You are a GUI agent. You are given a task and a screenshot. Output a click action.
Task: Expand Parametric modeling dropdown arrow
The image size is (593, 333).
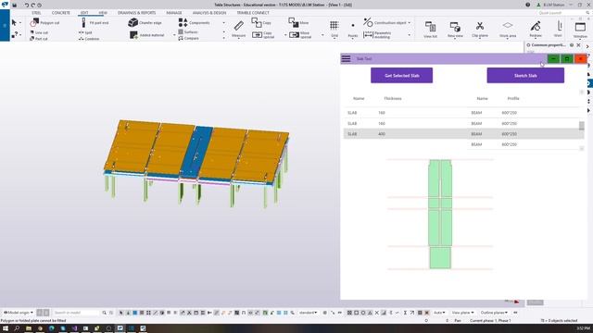(410, 35)
